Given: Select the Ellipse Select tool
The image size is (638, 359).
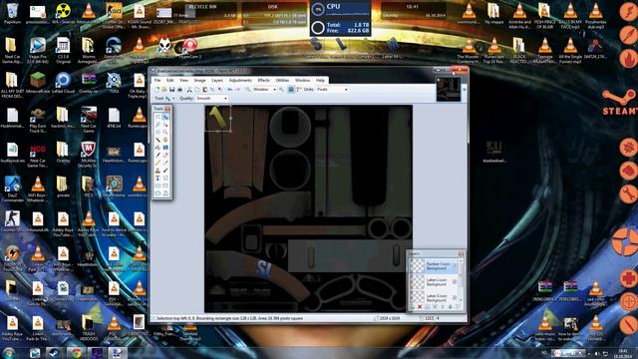Looking at the screenshot, I should point(158,132).
